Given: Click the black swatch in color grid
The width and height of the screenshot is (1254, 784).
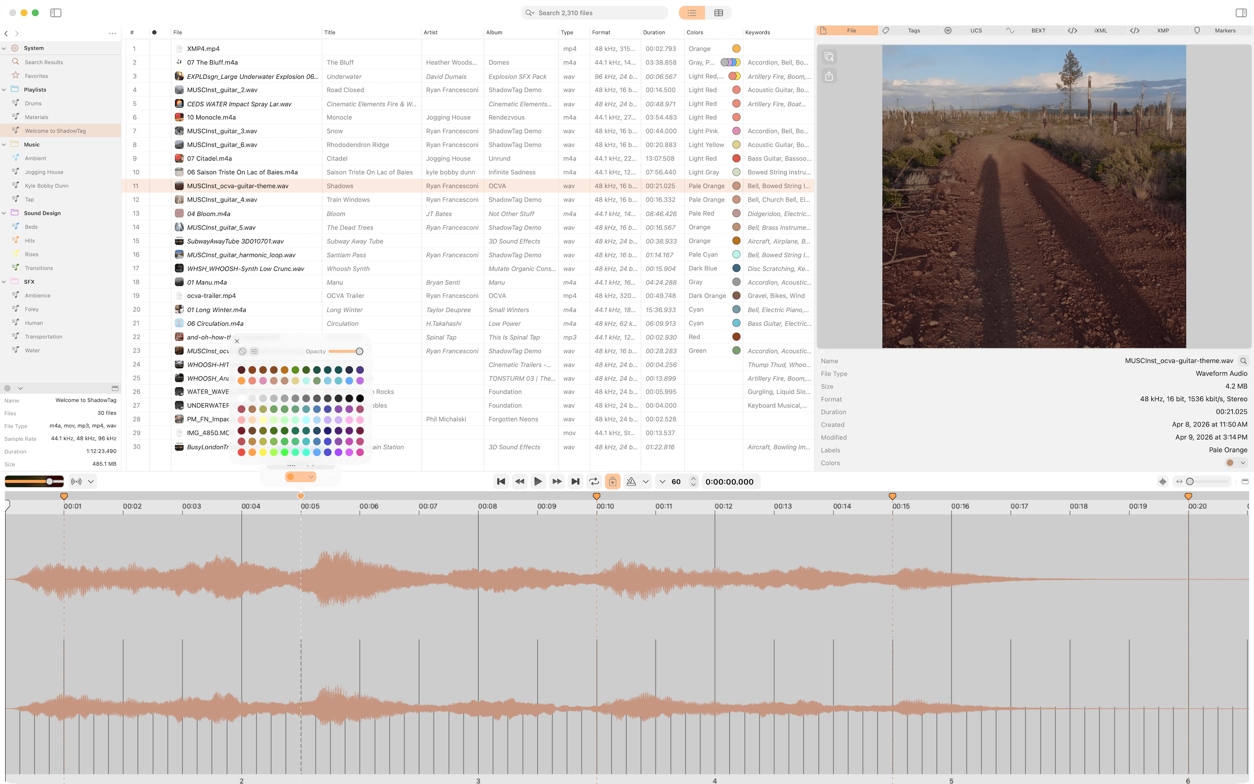Looking at the screenshot, I should [360, 398].
